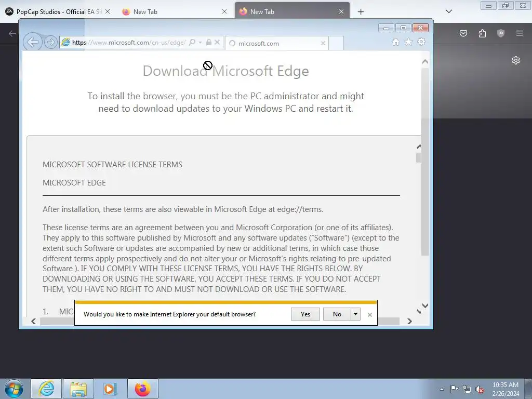Open a new tab in Internet Explorer
The width and height of the screenshot is (532, 399).
pos(336,44)
